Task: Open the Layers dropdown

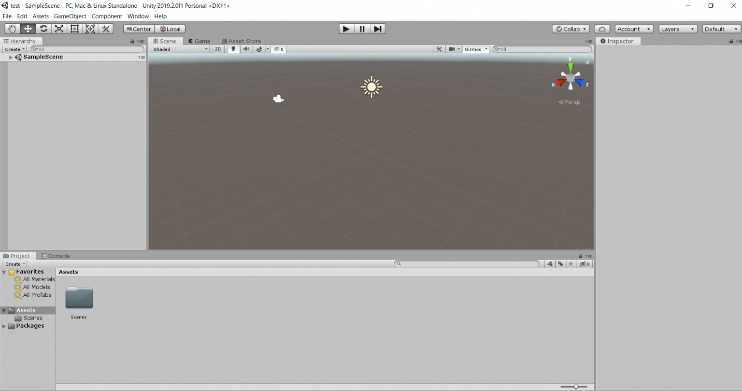Action: 678,29
